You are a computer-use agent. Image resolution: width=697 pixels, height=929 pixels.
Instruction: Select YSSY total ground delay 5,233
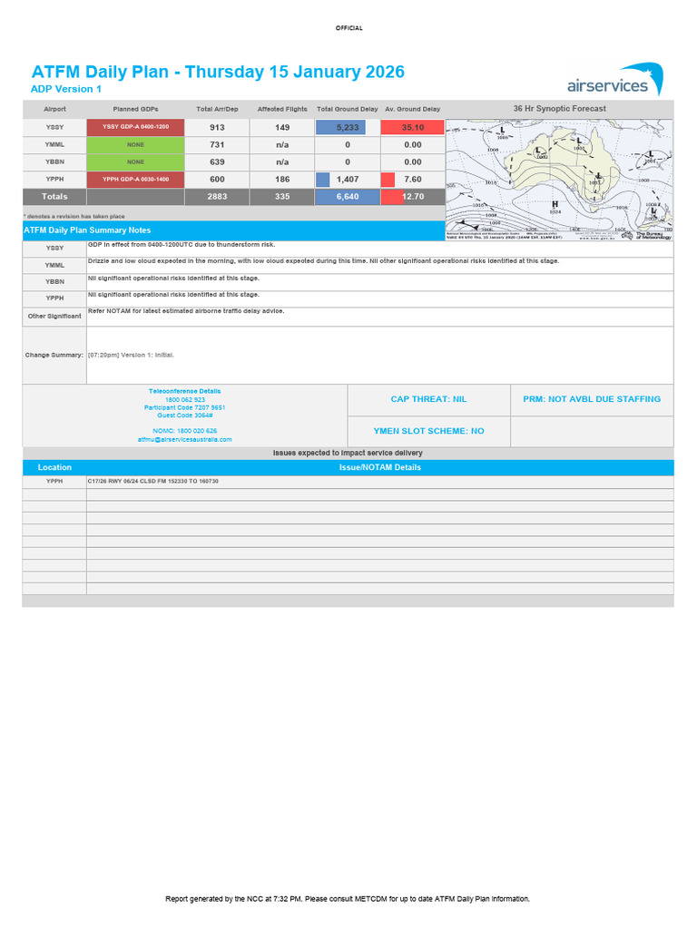(348, 127)
